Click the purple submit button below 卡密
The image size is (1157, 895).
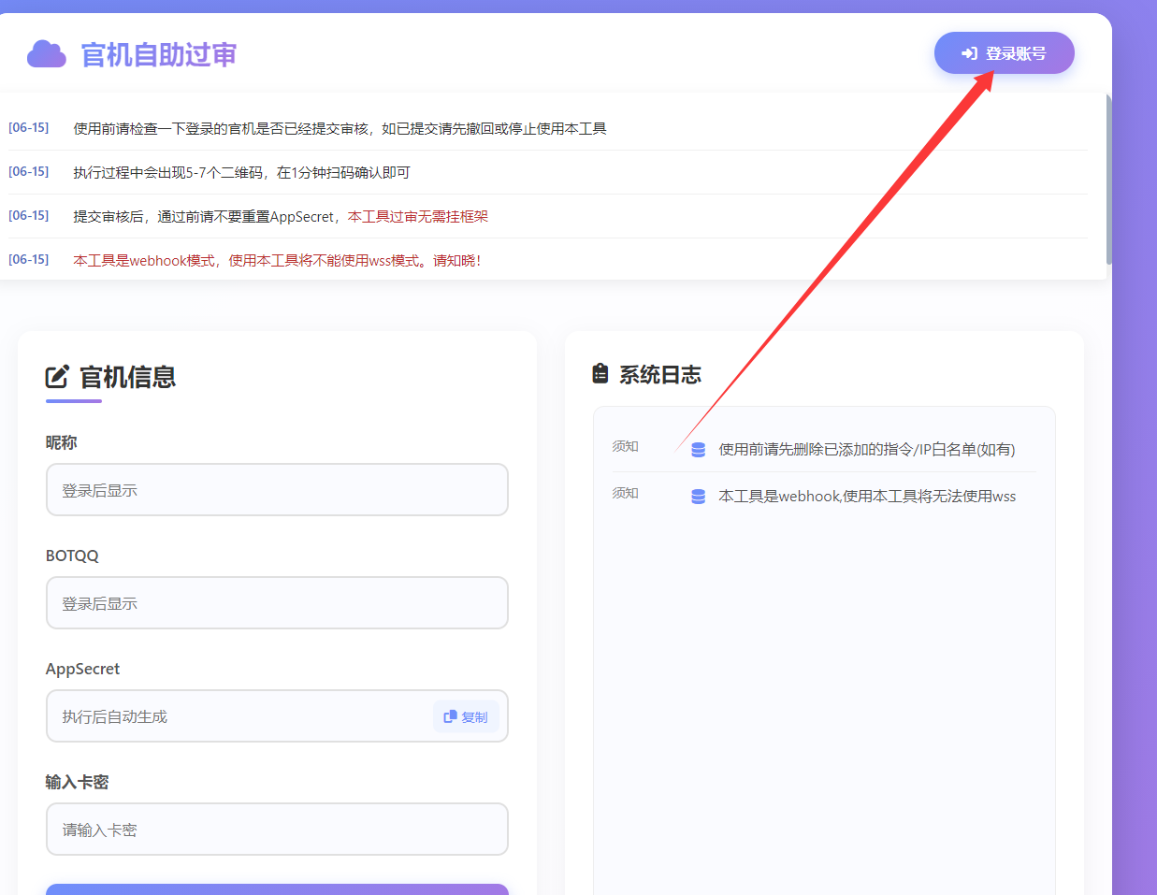(277, 890)
